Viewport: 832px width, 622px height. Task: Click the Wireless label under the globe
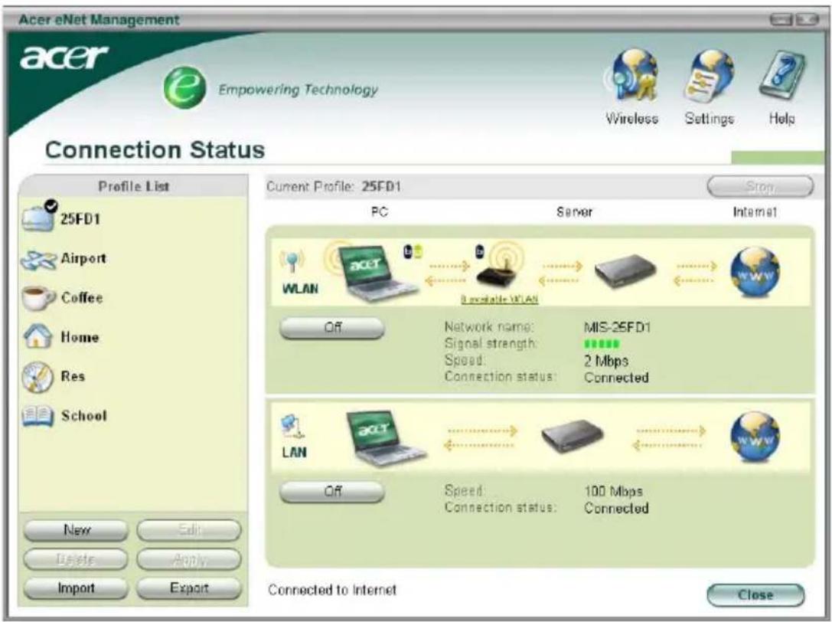point(632,118)
